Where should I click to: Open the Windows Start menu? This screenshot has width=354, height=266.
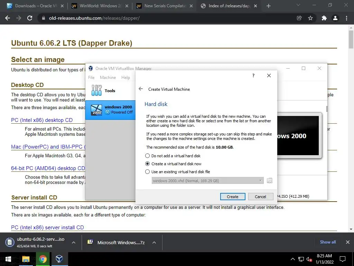(8, 259)
